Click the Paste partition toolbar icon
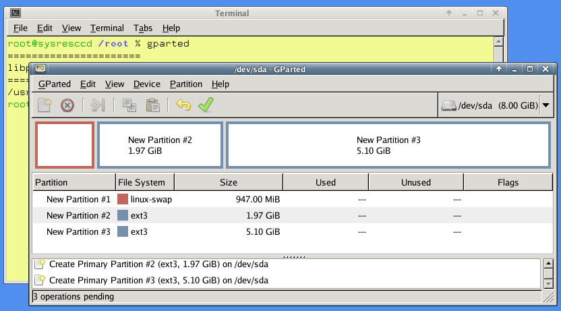 click(153, 105)
